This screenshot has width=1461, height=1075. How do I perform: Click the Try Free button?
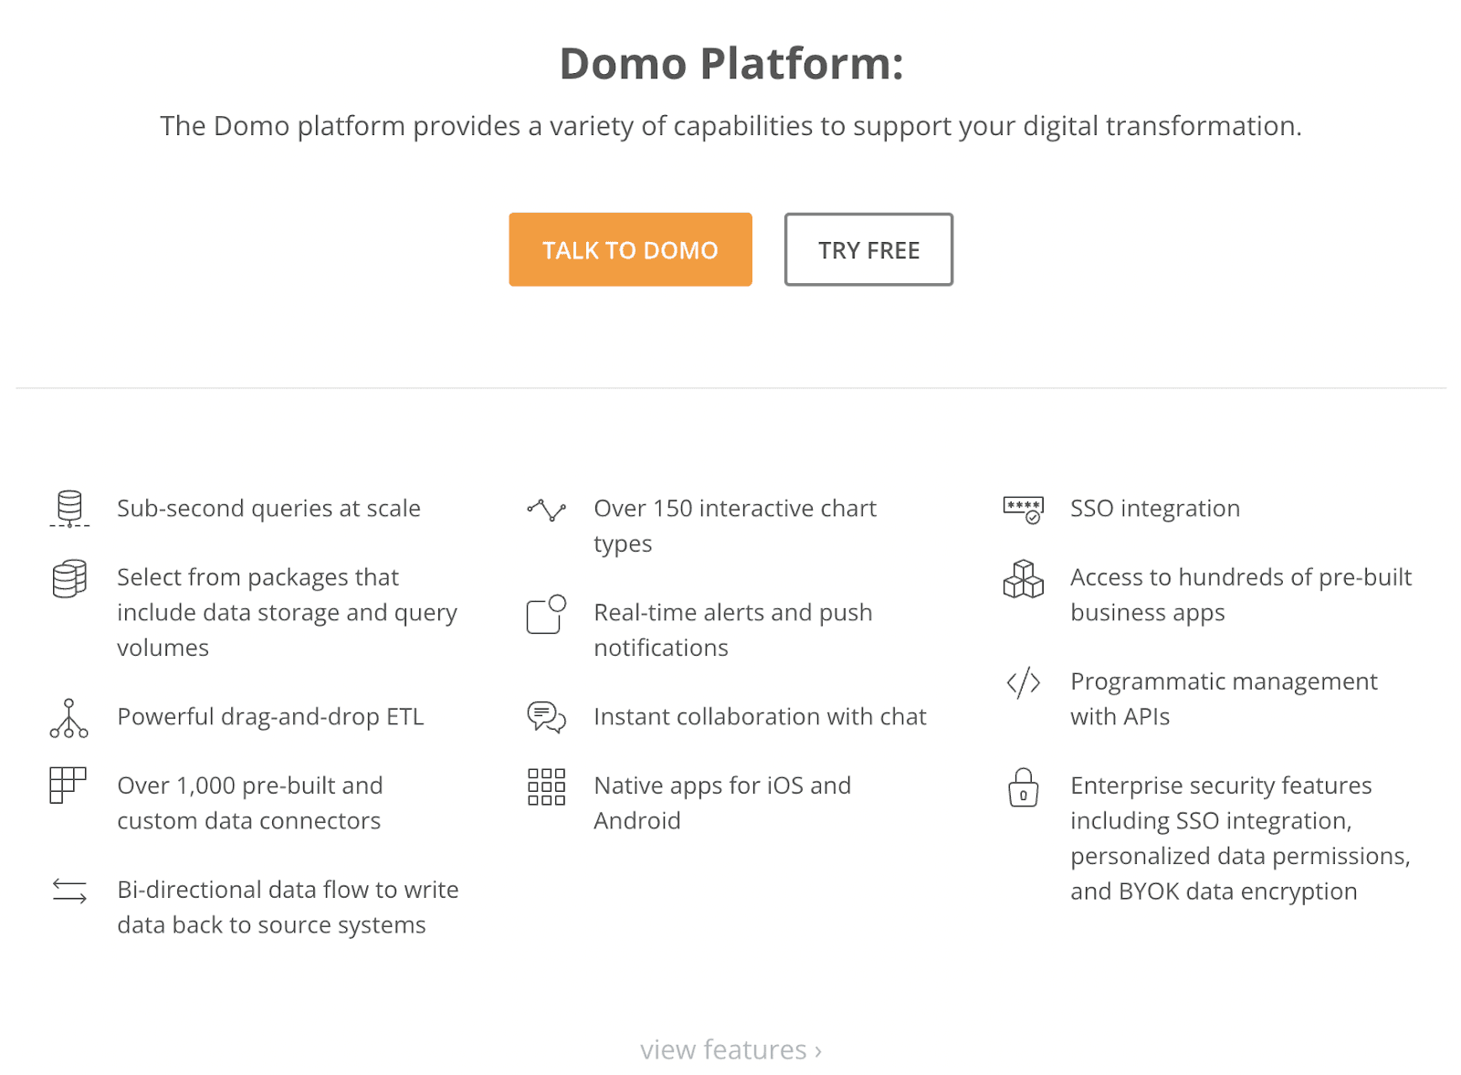[868, 249]
